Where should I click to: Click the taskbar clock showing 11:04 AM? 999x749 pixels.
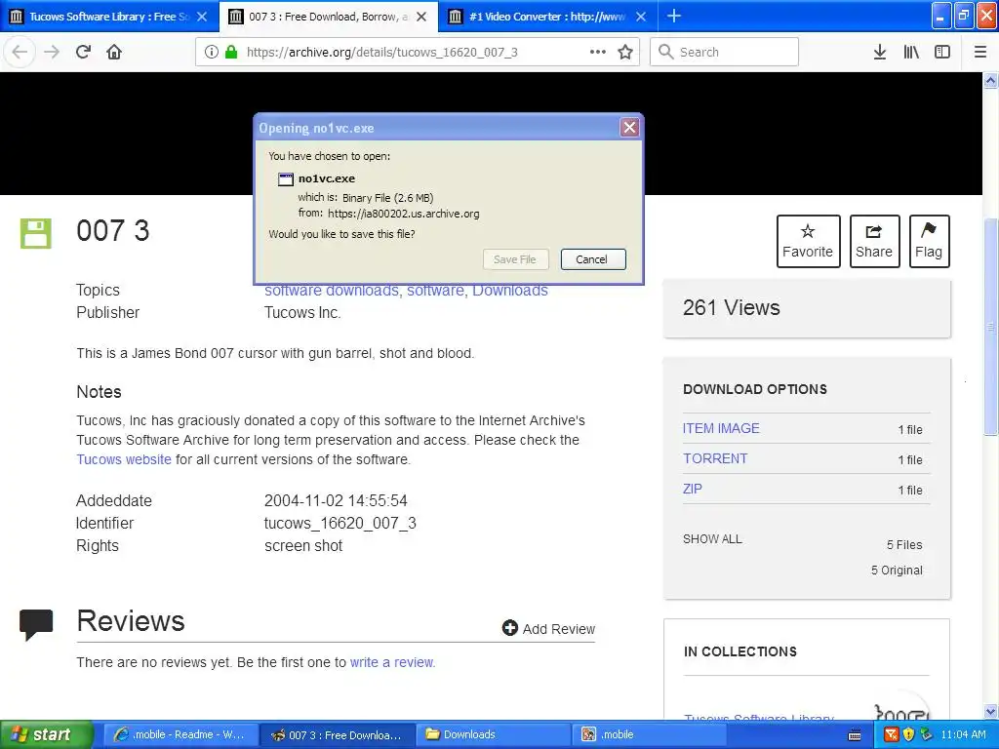[x=963, y=734]
